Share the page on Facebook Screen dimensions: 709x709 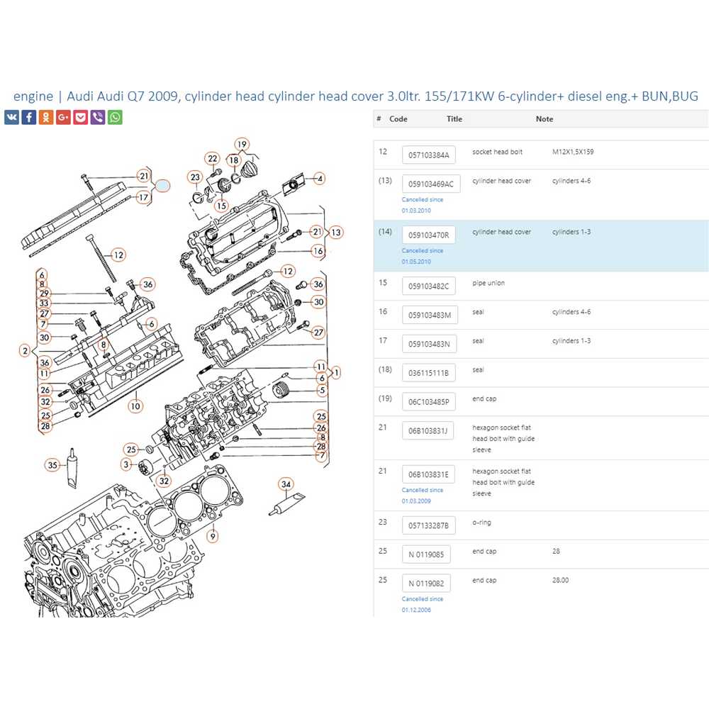coord(29,118)
